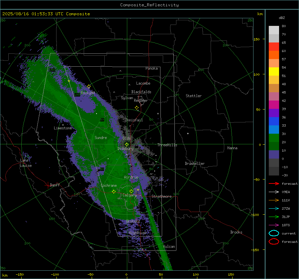Select the magenta 42 dBZ color swatch
Image resolution: width=299 pixels, height=279 pixels.
(x=274, y=105)
